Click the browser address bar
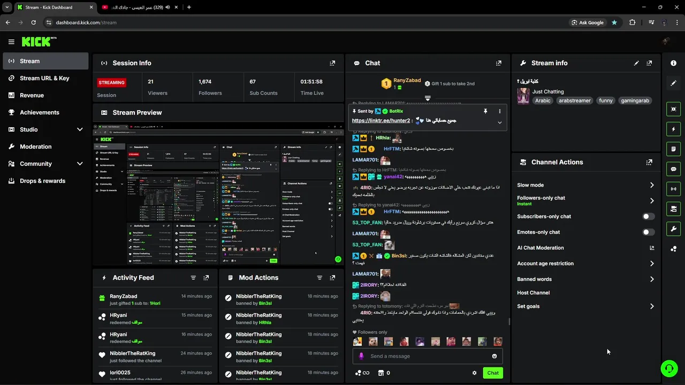Image resolution: width=685 pixels, height=385 pixels. click(x=305, y=22)
